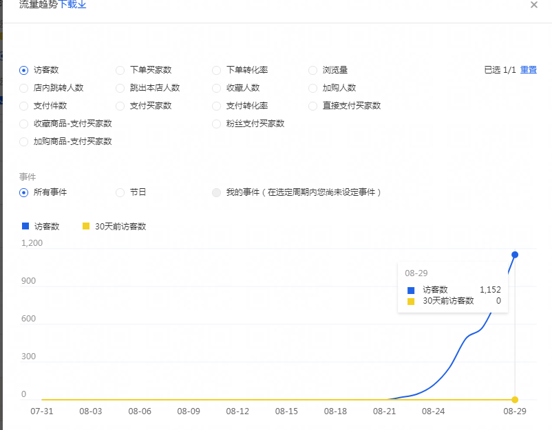552x430 pixels.
Task: Select 所有事件 event option
Action: click(24, 192)
